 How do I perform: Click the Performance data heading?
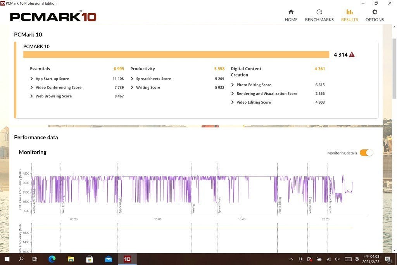click(36, 137)
